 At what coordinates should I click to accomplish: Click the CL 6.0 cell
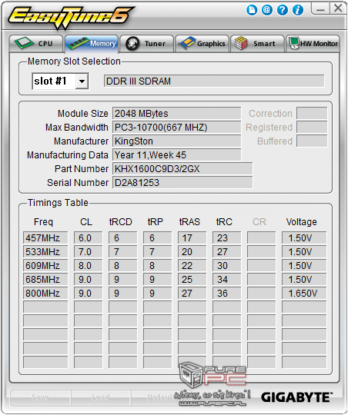tap(88, 238)
